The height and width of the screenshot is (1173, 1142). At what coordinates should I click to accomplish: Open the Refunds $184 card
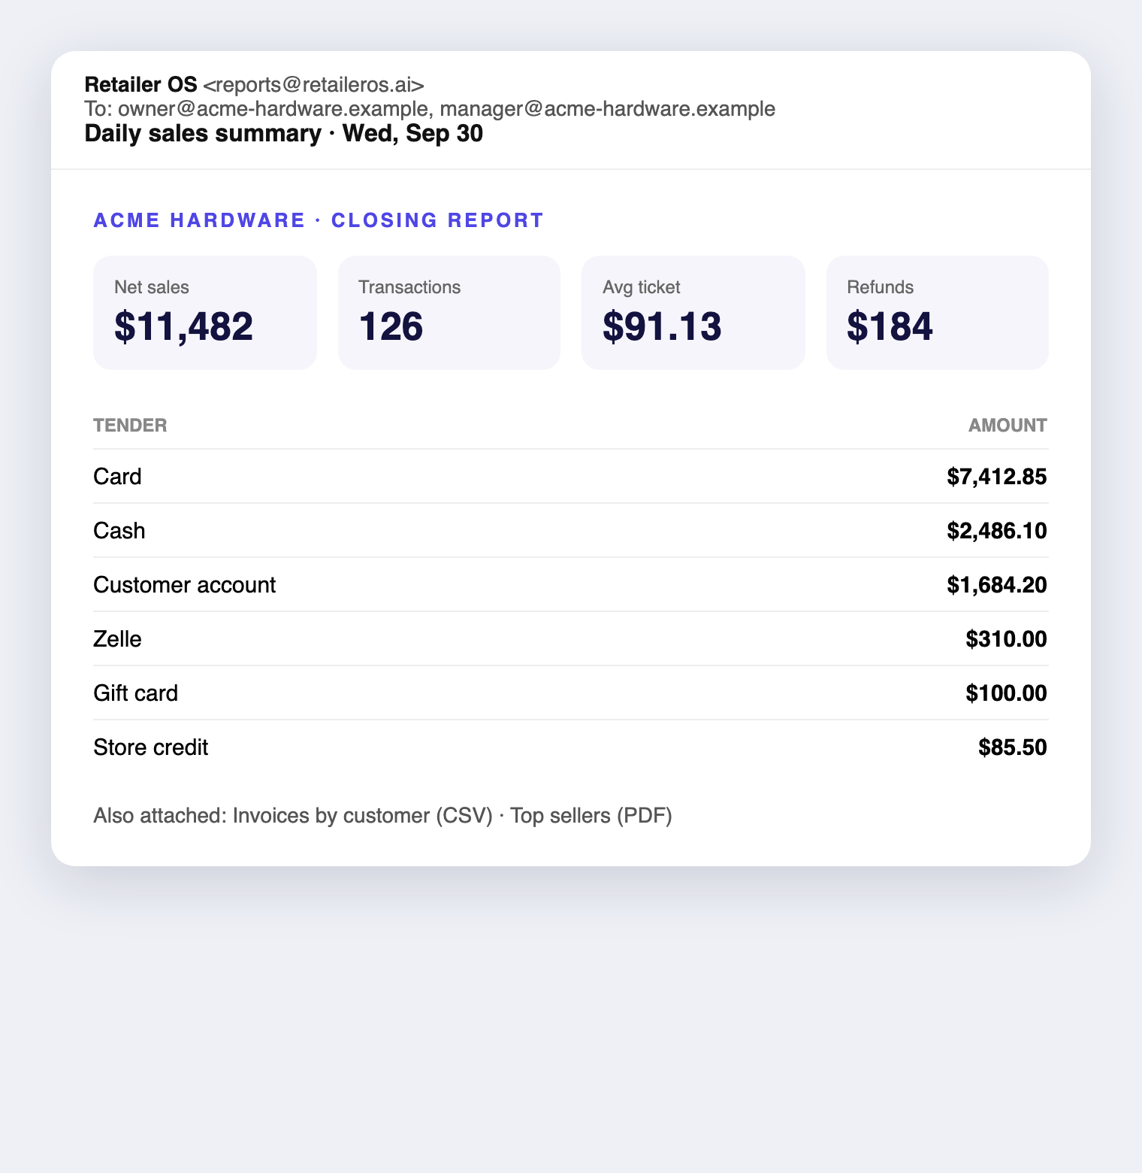tap(937, 312)
